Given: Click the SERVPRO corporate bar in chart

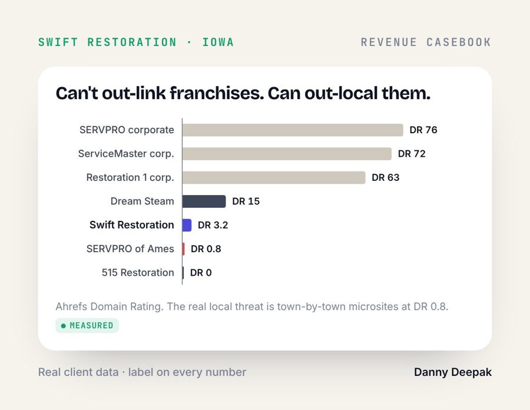Looking at the screenshot, I should click(x=293, y=130).
